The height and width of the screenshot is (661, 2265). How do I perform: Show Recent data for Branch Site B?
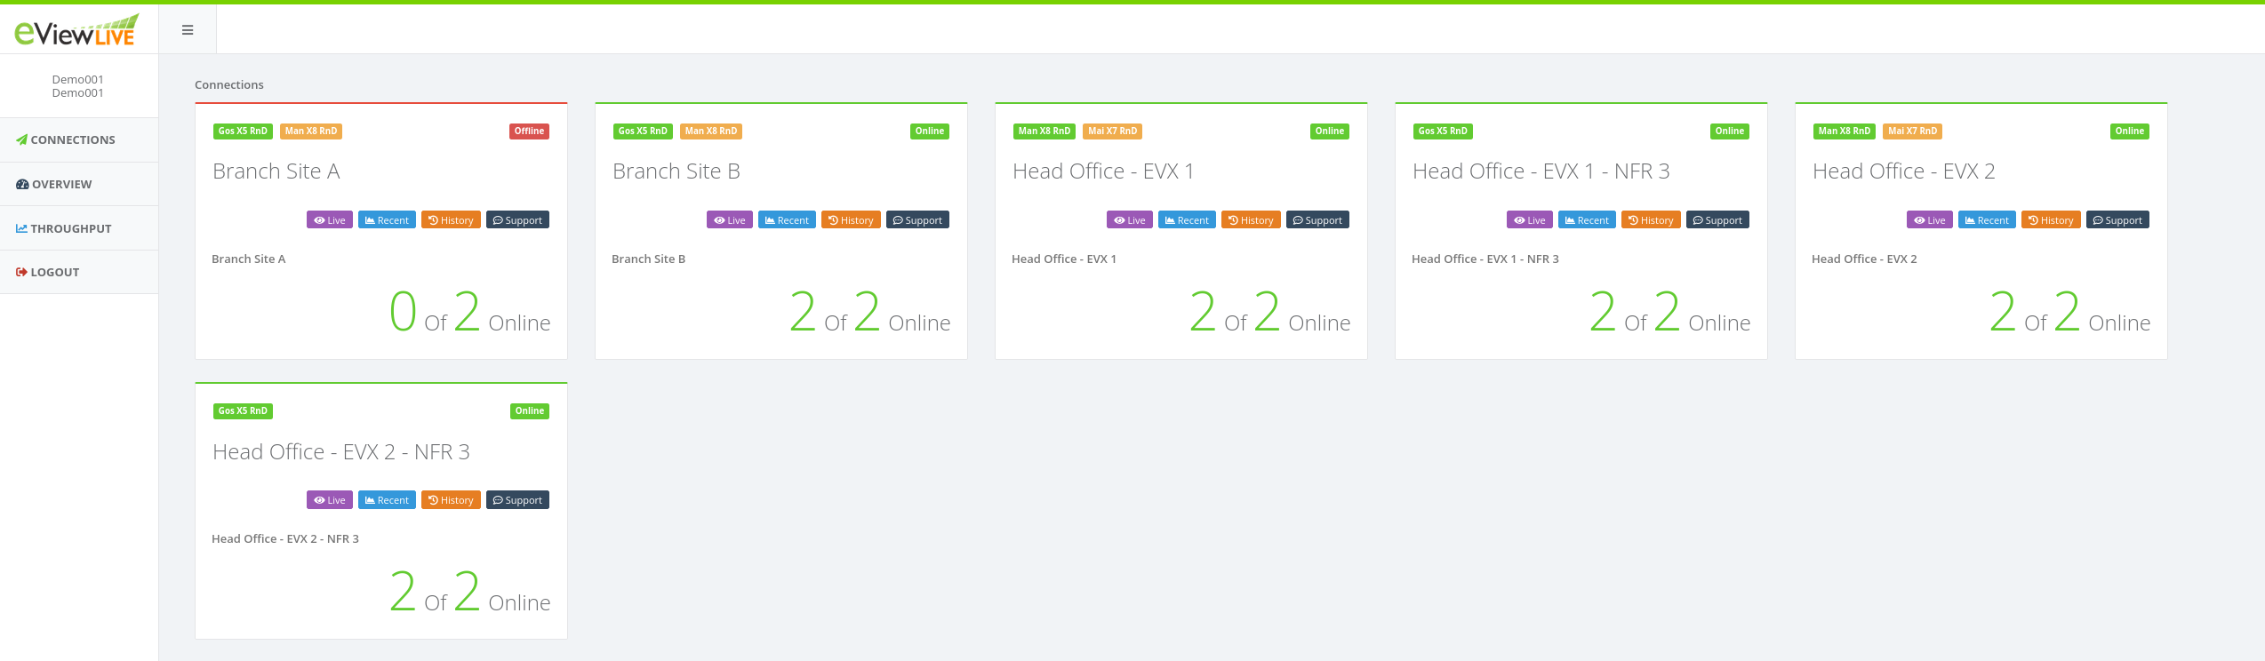pos(787,220)
